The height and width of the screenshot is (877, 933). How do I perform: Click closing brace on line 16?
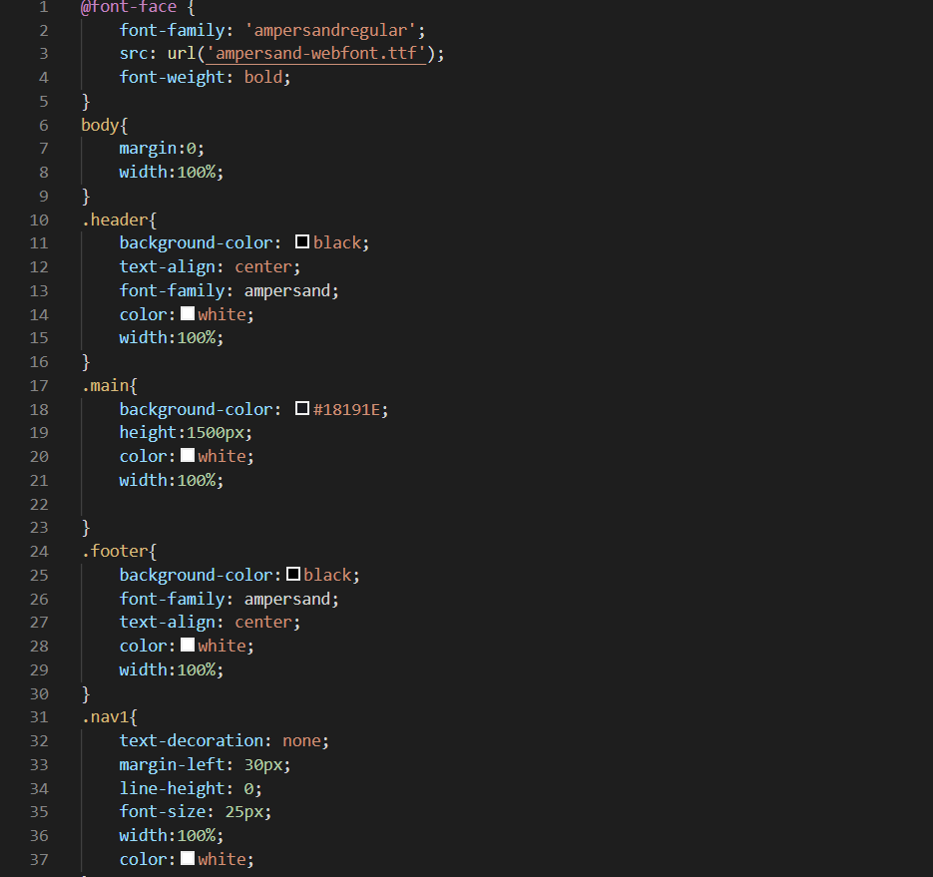(x=86, y=362)
